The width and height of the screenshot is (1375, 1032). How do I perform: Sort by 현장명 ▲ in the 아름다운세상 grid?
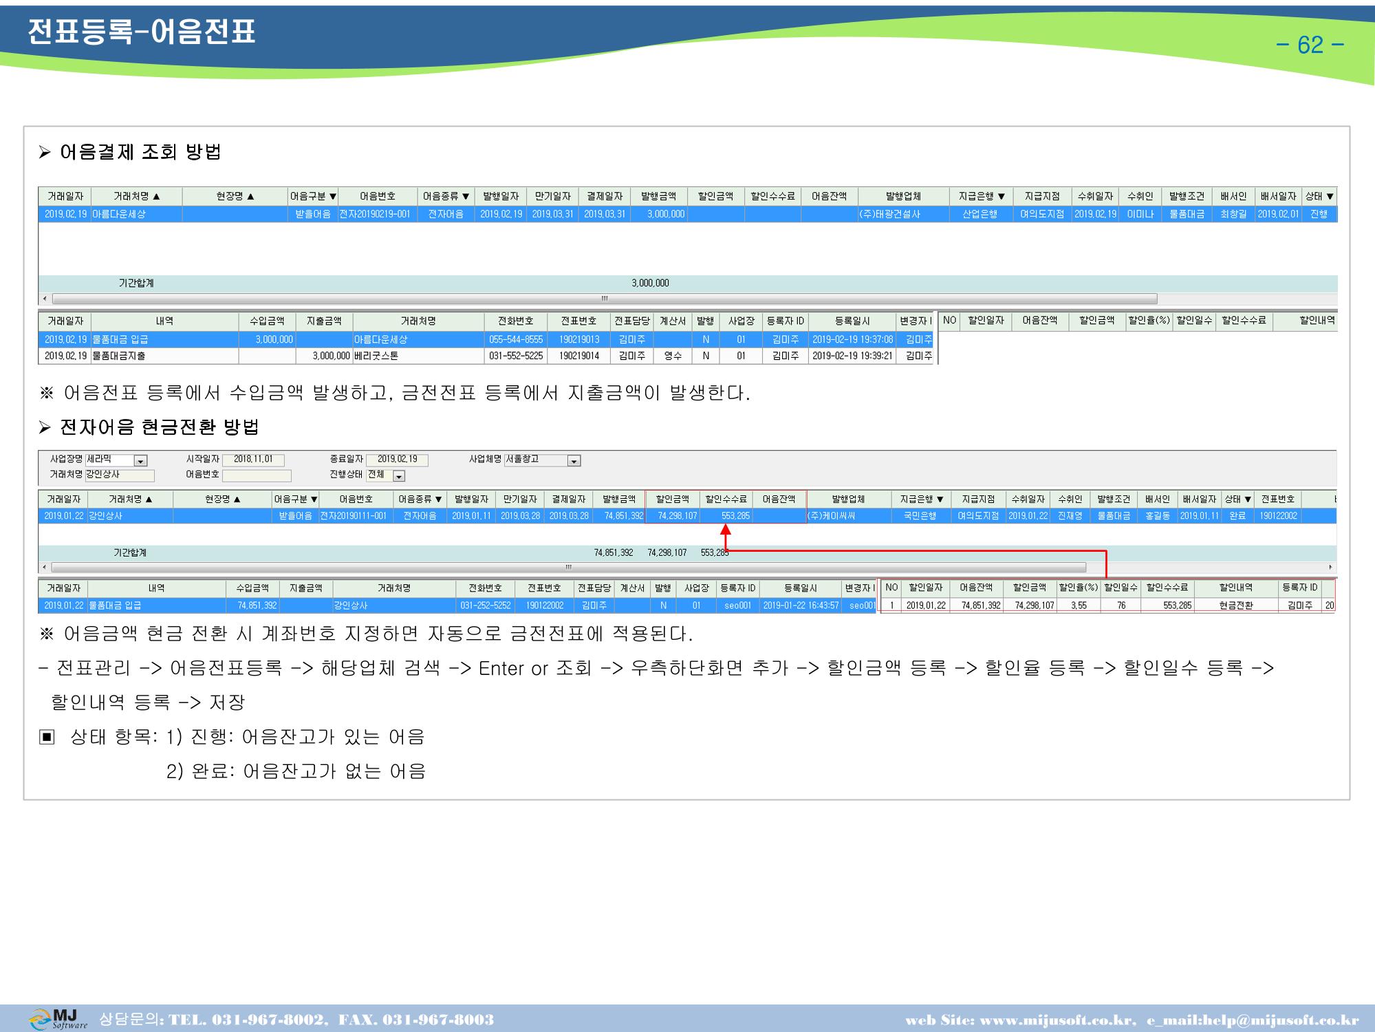235,196
